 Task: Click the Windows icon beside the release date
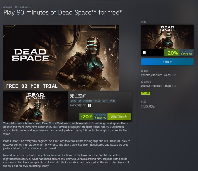(x=90, y=105)
